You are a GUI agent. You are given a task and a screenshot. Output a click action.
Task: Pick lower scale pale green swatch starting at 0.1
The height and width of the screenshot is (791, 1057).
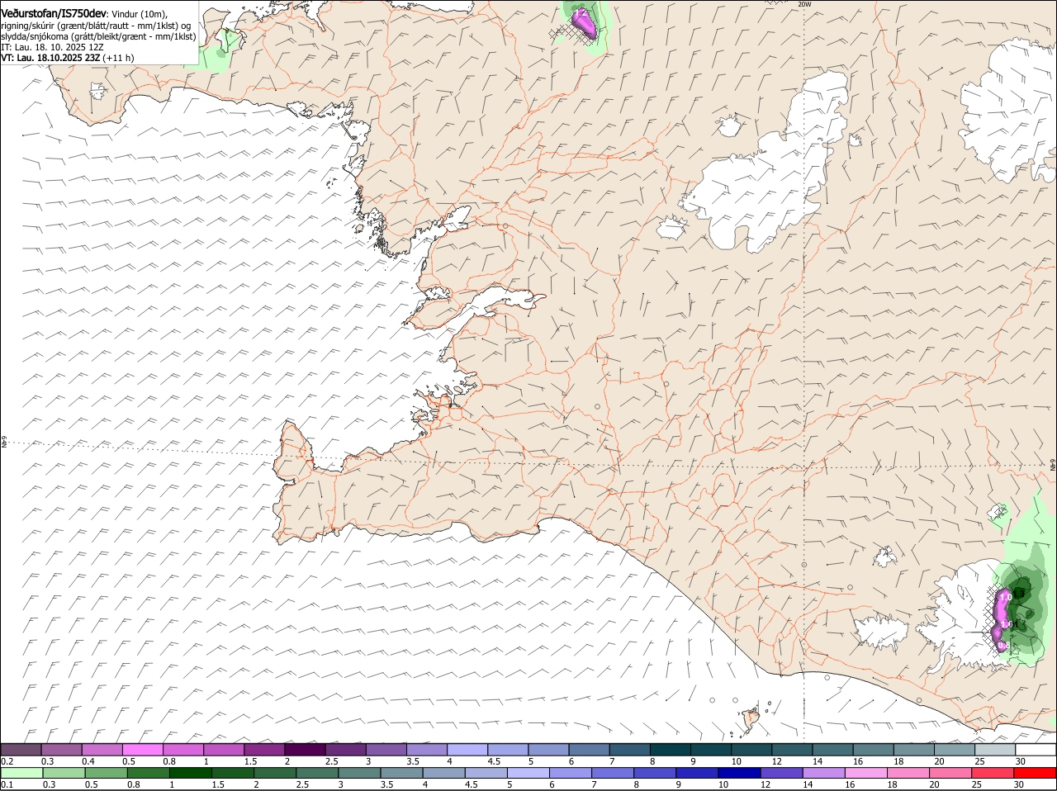click(21, 773)
